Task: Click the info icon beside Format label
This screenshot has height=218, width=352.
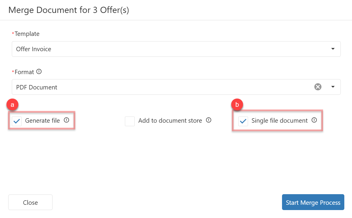Action: pyautogui.click(x=39, y=71)
